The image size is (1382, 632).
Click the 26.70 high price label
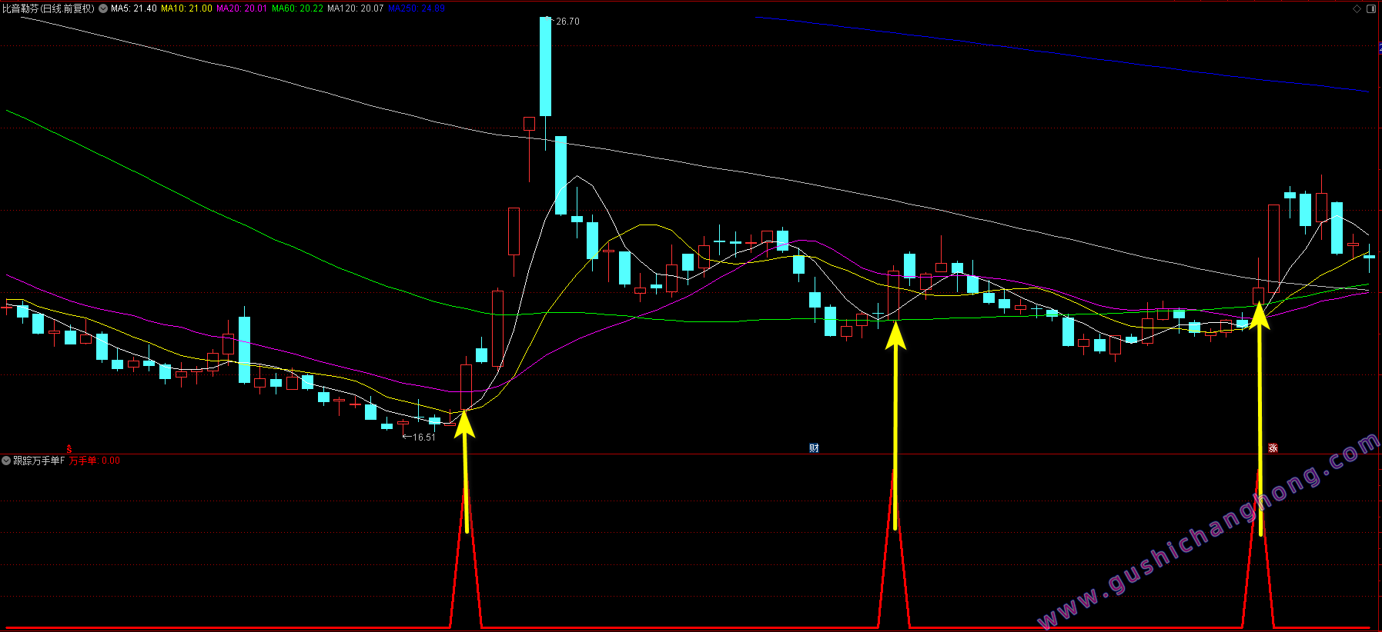(567, 22)
